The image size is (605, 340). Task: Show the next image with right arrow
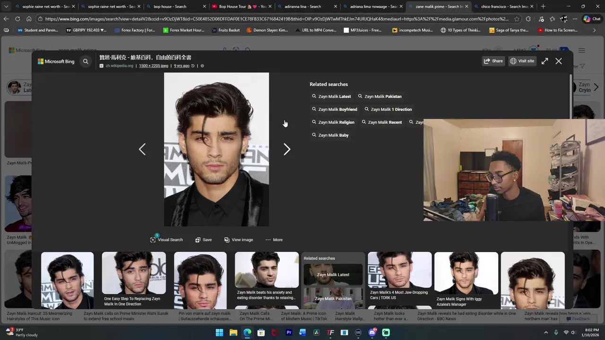pyautogui.click(x=287, y=149)
